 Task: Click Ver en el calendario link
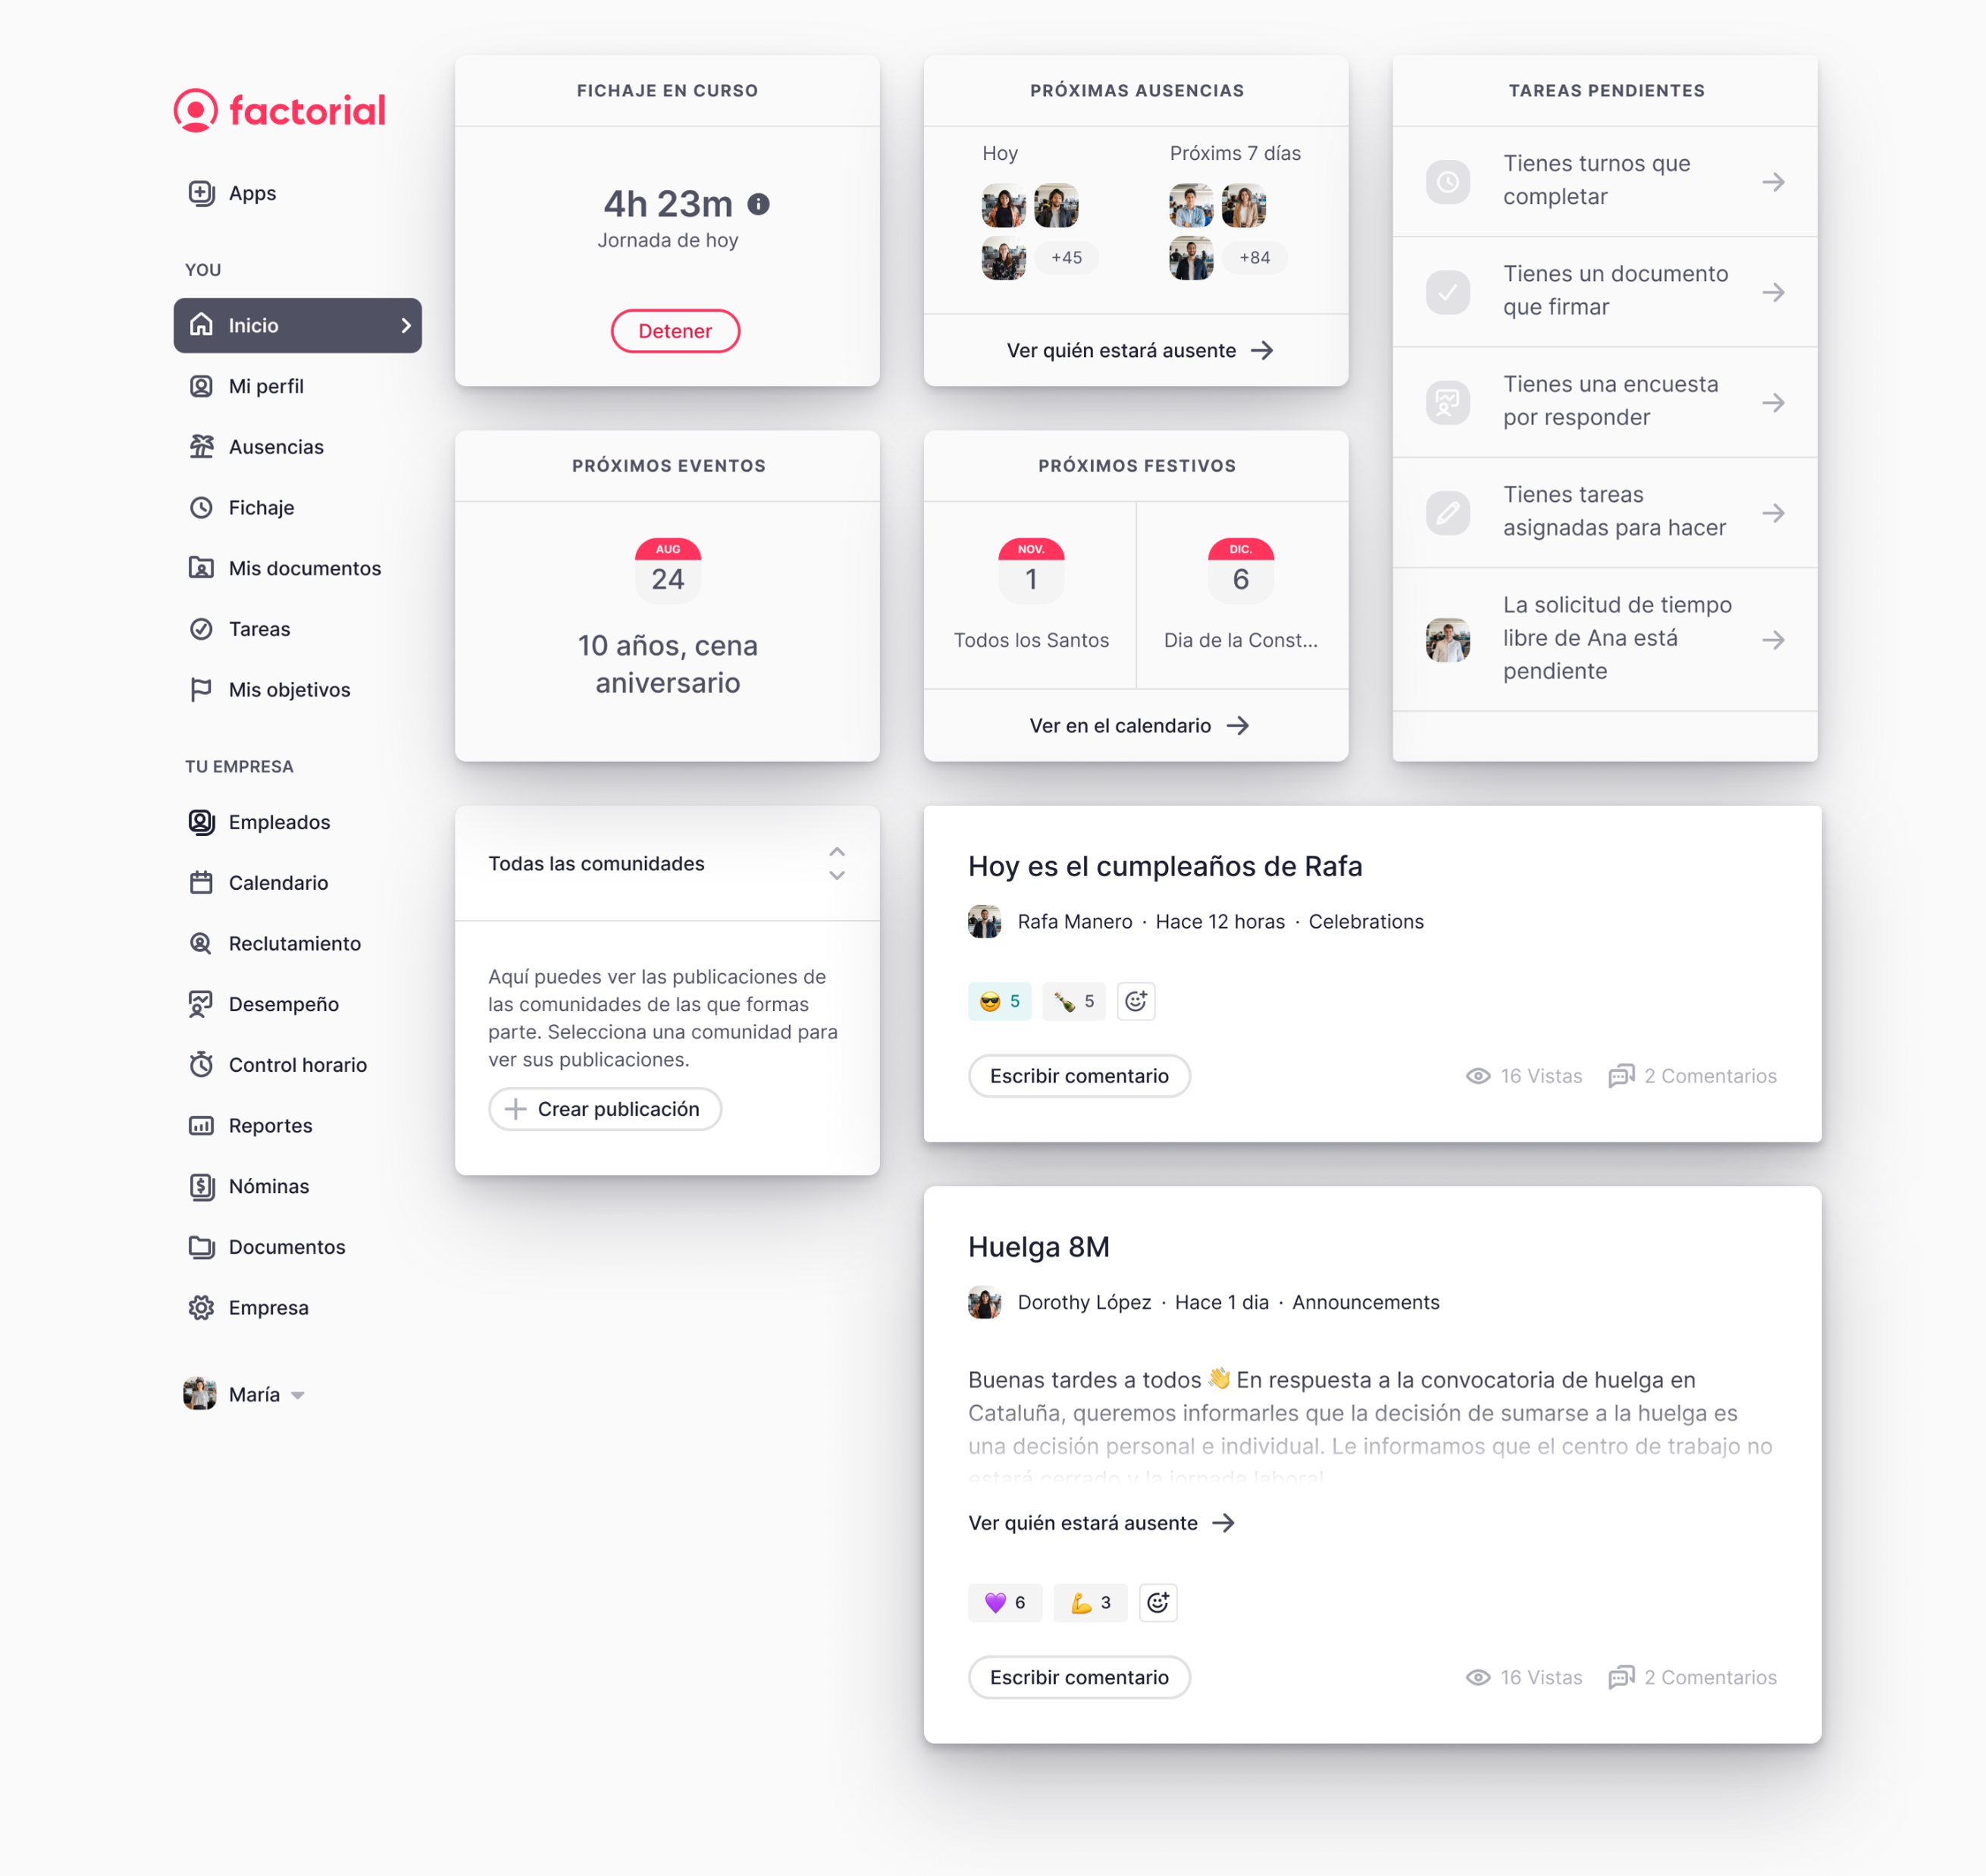(x=1136, y=725)
